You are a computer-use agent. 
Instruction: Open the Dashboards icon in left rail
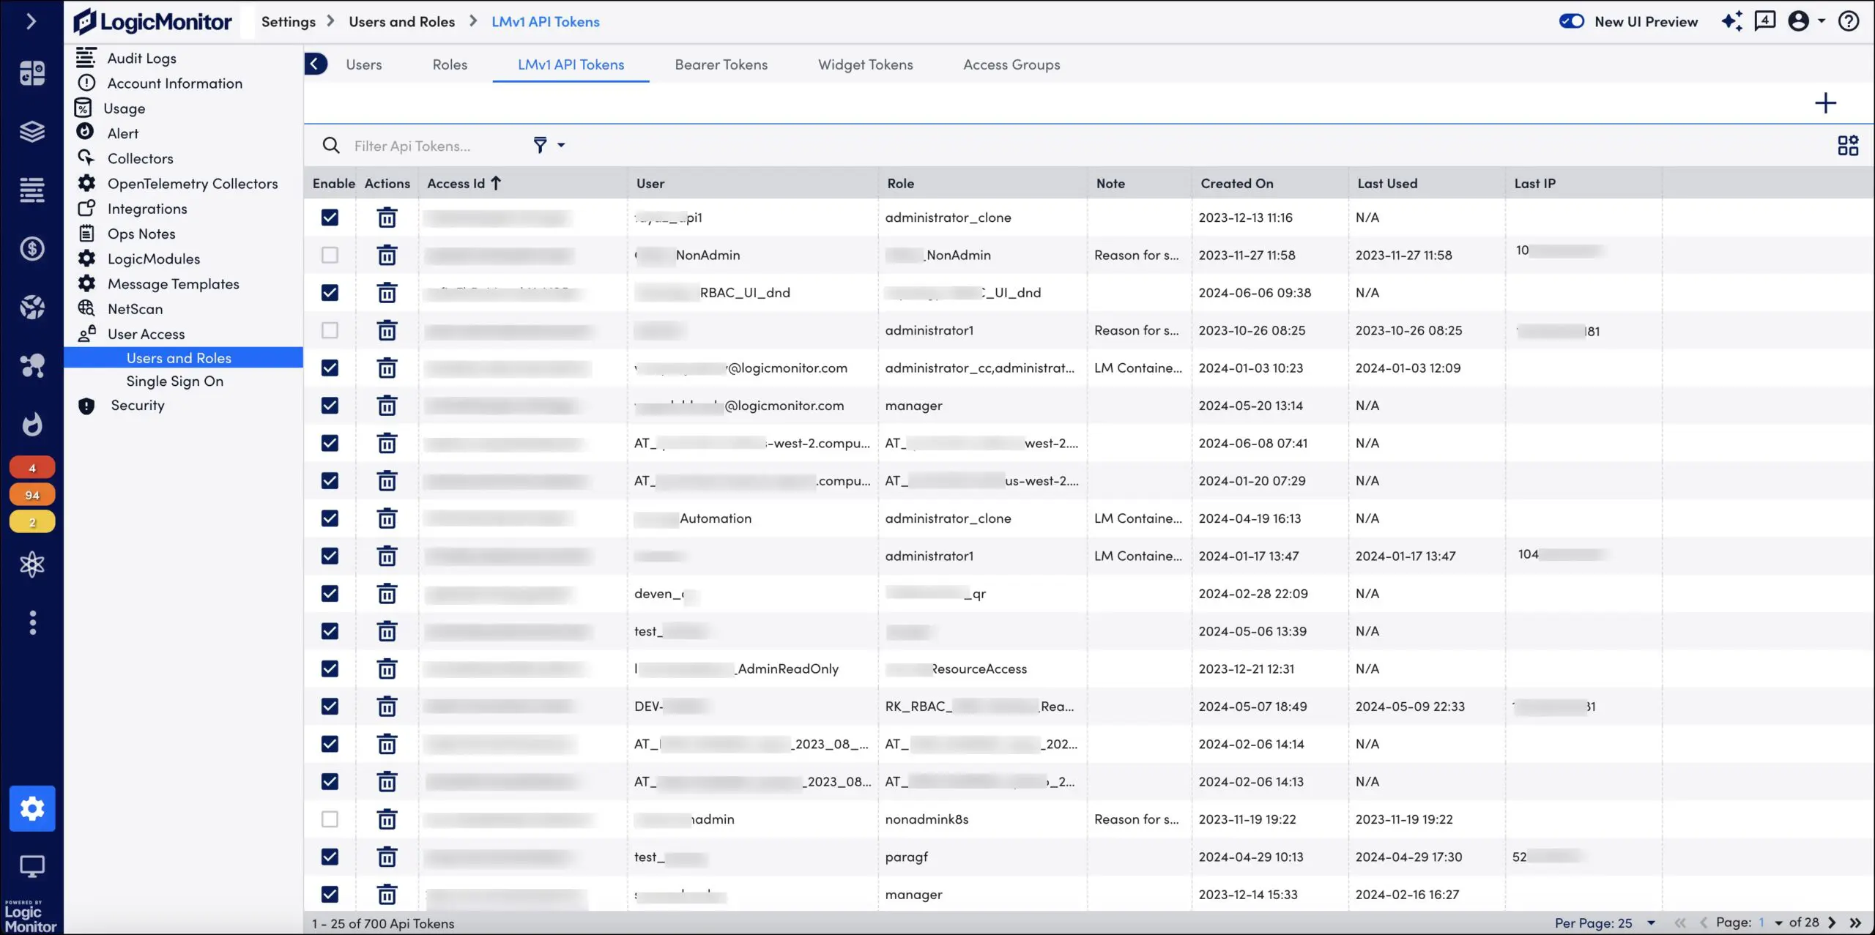click(x=31, y=72)
